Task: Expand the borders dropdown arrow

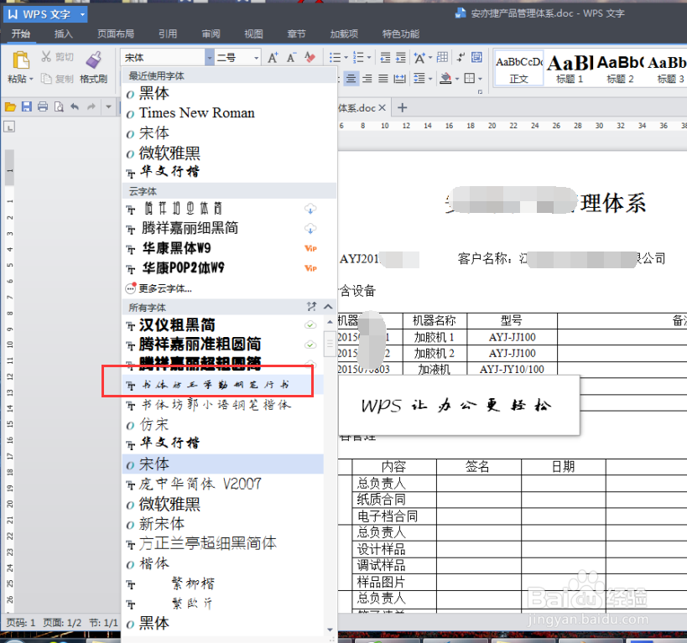Action: 480,79
